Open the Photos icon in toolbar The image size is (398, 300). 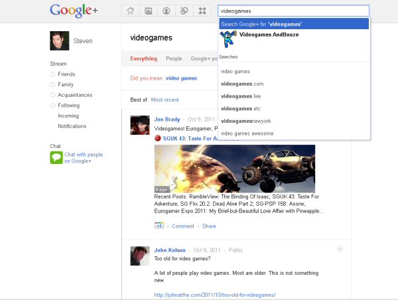click(x=148, y=11)
